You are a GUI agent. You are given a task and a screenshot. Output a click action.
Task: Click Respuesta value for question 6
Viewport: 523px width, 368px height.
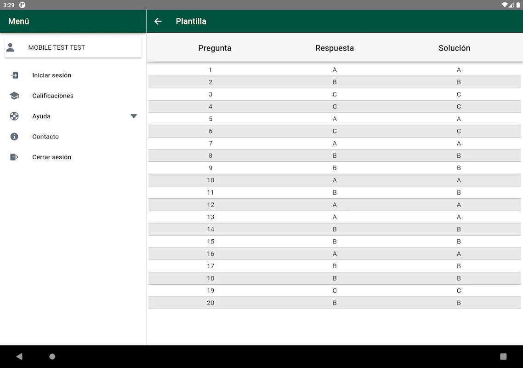(335, 131)
